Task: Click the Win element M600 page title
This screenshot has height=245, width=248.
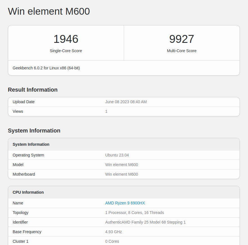Action: click(x=49, y=11)
